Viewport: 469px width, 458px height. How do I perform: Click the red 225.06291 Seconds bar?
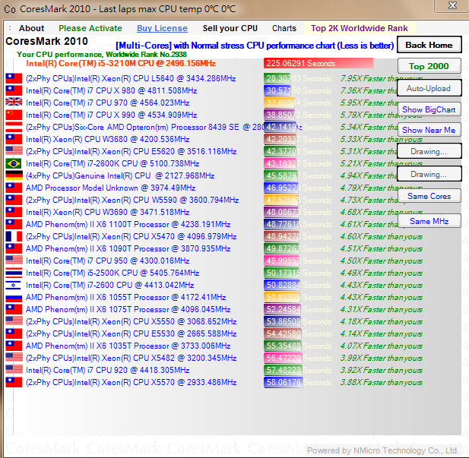click(318, 63)
